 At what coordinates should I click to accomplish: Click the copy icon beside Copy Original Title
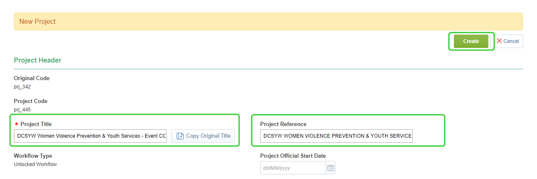pyautogui.click(x=180, y=136)
